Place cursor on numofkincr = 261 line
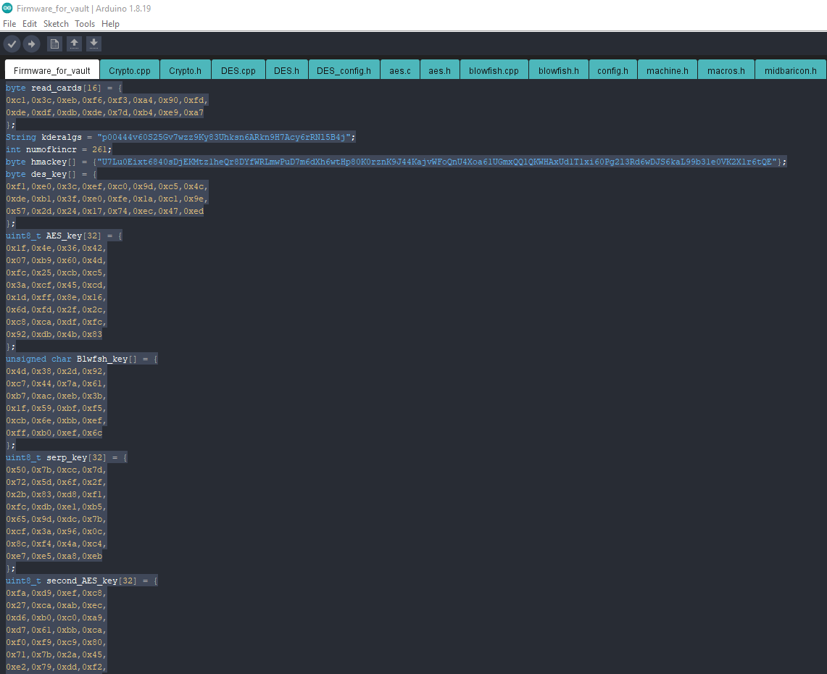The image size is (827, 674). (x=59, y=150)
